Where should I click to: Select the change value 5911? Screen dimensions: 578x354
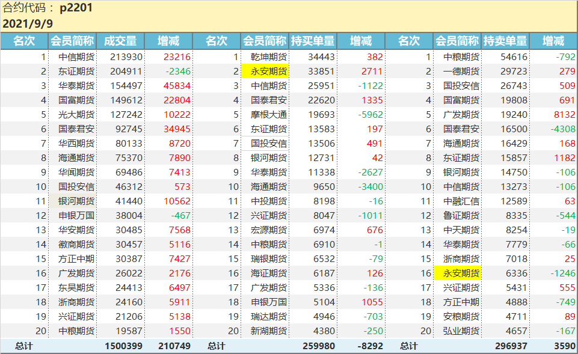(x=179, y=302)
